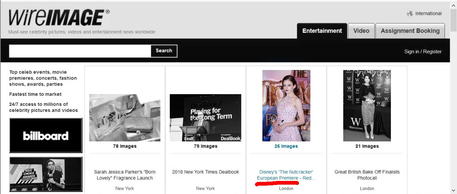Open the DealBook event thumbnail
Image resolution: width=457 pixels, height=194 pixels.
point(205,118)
